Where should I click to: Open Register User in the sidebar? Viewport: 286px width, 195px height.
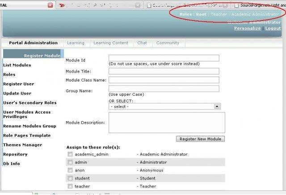click(x=19, y=84)
